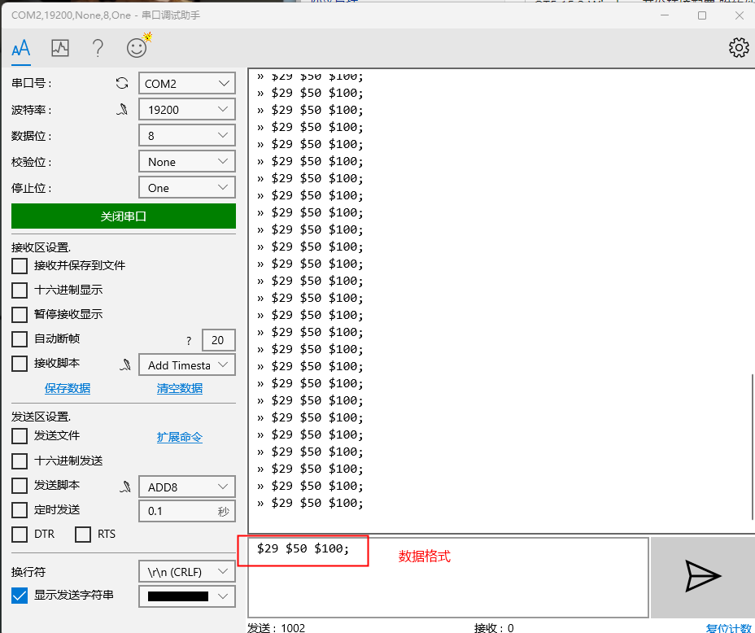Open the text mode AA tab icon

(x=20, y=48)
